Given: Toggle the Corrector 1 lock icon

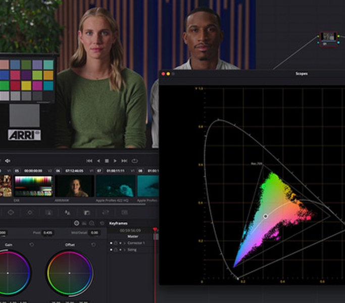Looking at the screenshot, I should (116, 243).
